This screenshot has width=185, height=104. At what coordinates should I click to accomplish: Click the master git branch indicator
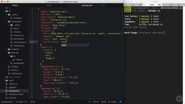click(x=112, y=102)
